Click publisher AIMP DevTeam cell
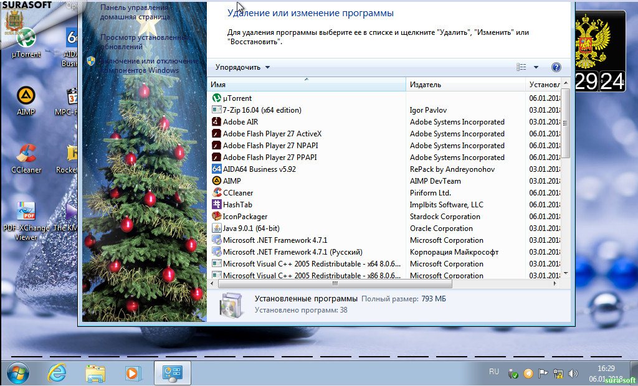This screenshot has width=638, height=386. click(x=436, y=181)
